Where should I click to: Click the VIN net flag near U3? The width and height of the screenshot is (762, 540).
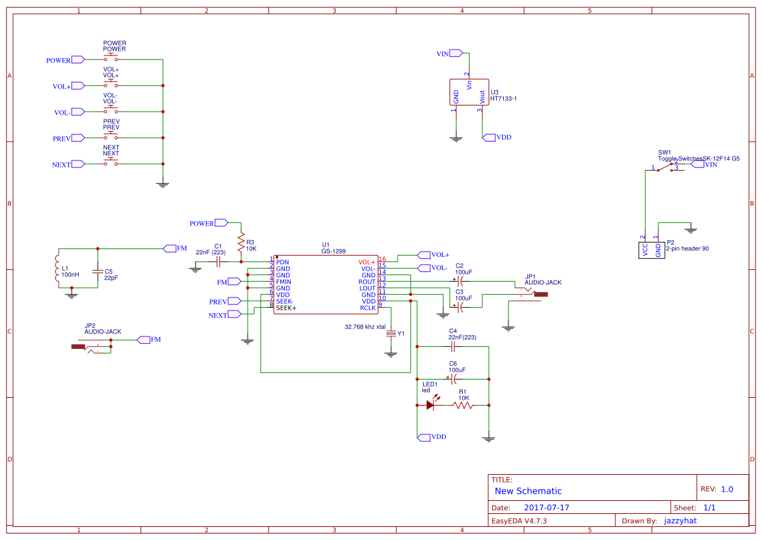[455, 52]
